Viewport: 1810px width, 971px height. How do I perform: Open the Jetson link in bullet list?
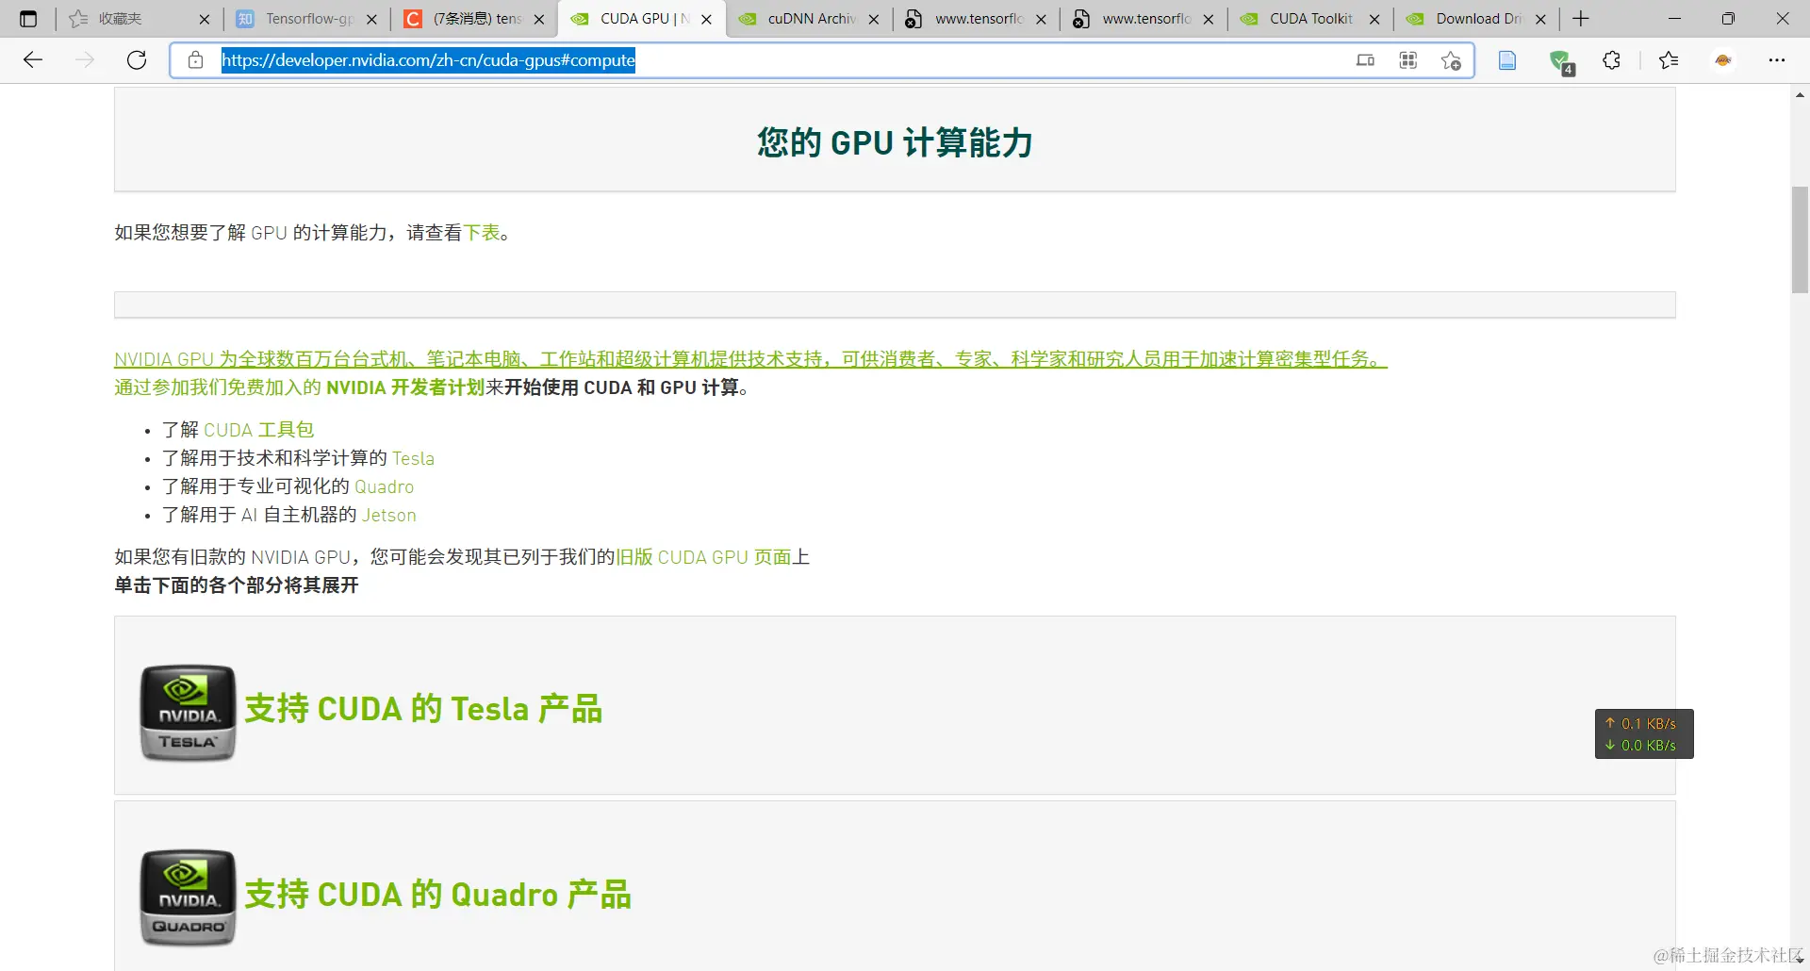388,515
